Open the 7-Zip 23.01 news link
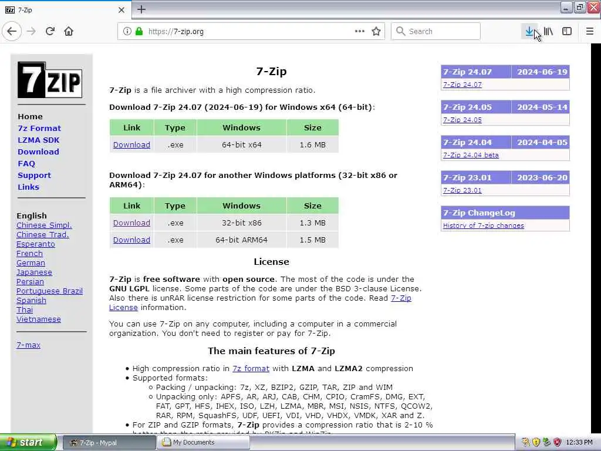Image resolution: width=601 pixels, height=451 pixels. click(x=462, y=191)
